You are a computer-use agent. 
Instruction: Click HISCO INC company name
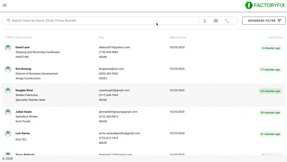[22, 57]
